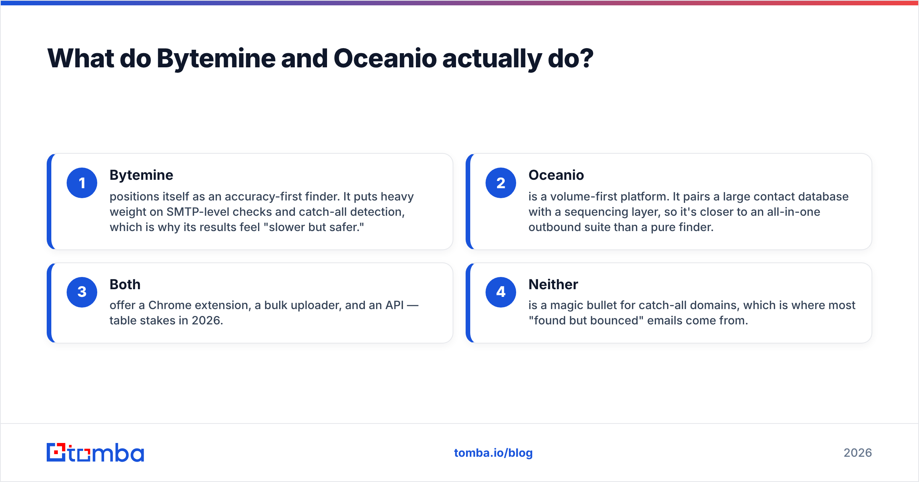Click the text 'is a volume-first platform'
Screen dimensions: 919x482
coord(598,197)
